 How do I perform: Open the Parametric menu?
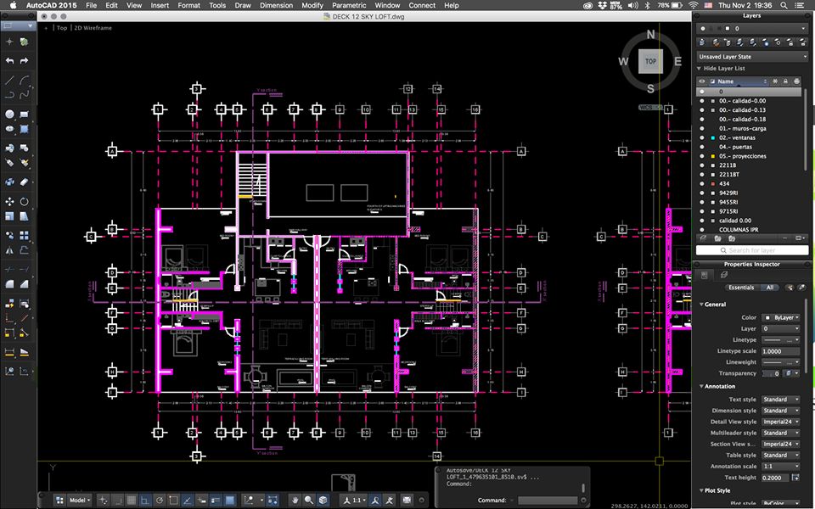348,5
